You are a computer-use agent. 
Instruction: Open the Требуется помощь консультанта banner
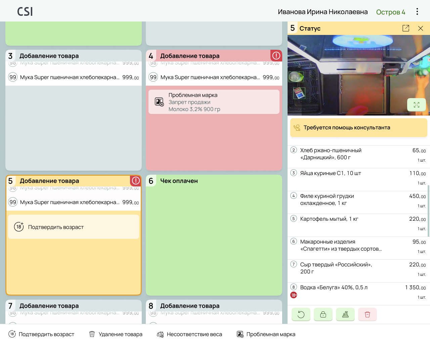click(359, 128)
